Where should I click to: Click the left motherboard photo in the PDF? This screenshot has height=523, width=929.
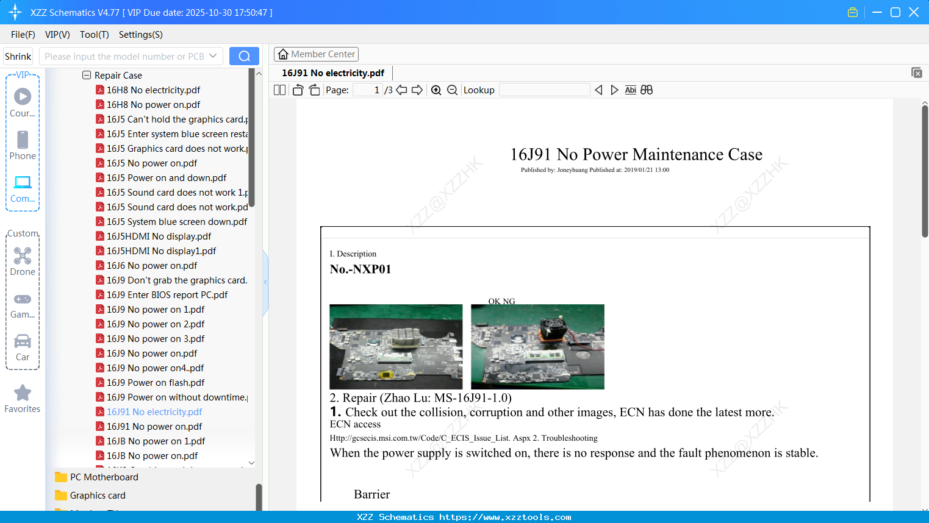pyautogui.click(x=396, y=347)
